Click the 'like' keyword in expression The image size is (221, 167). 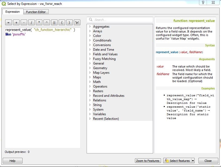click(8, 34)
